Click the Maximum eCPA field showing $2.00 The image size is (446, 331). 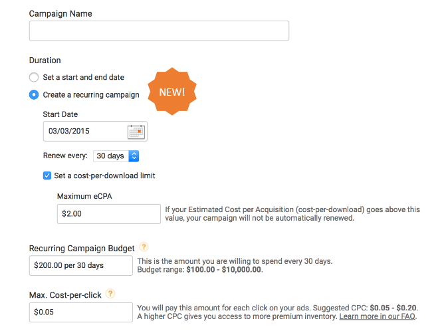pos(108,214)
